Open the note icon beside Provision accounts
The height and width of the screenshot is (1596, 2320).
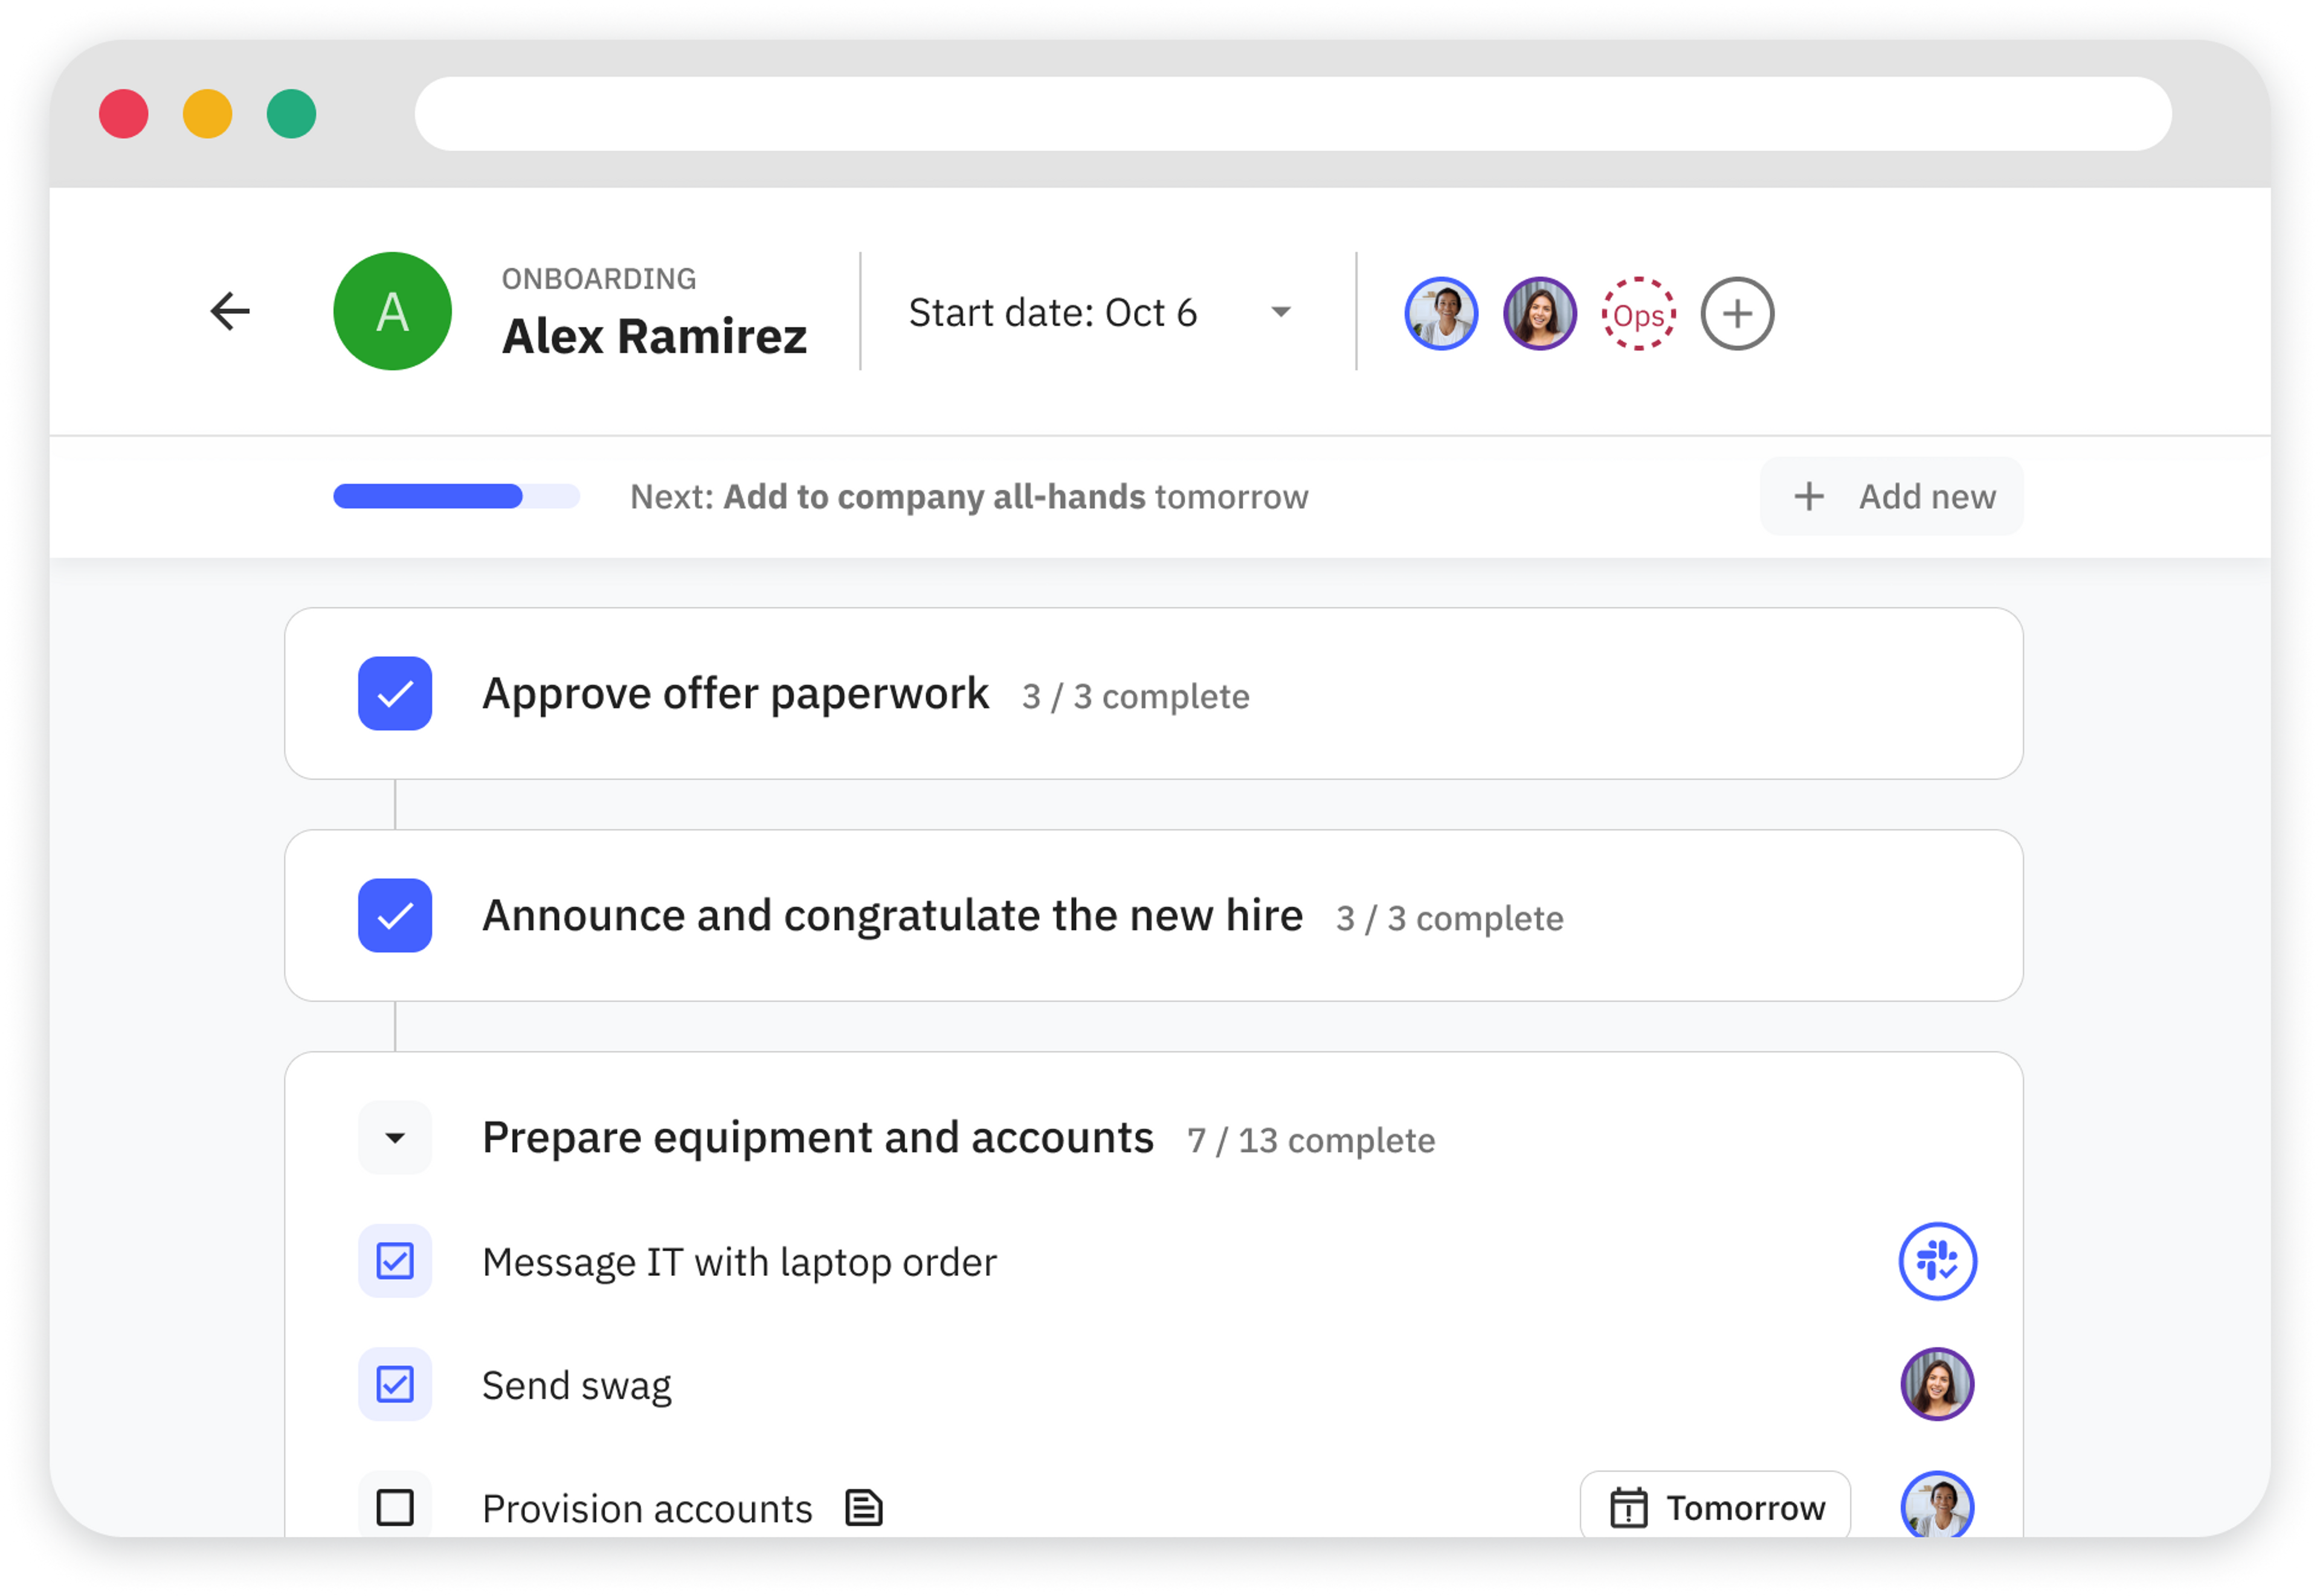point(863,1508)
